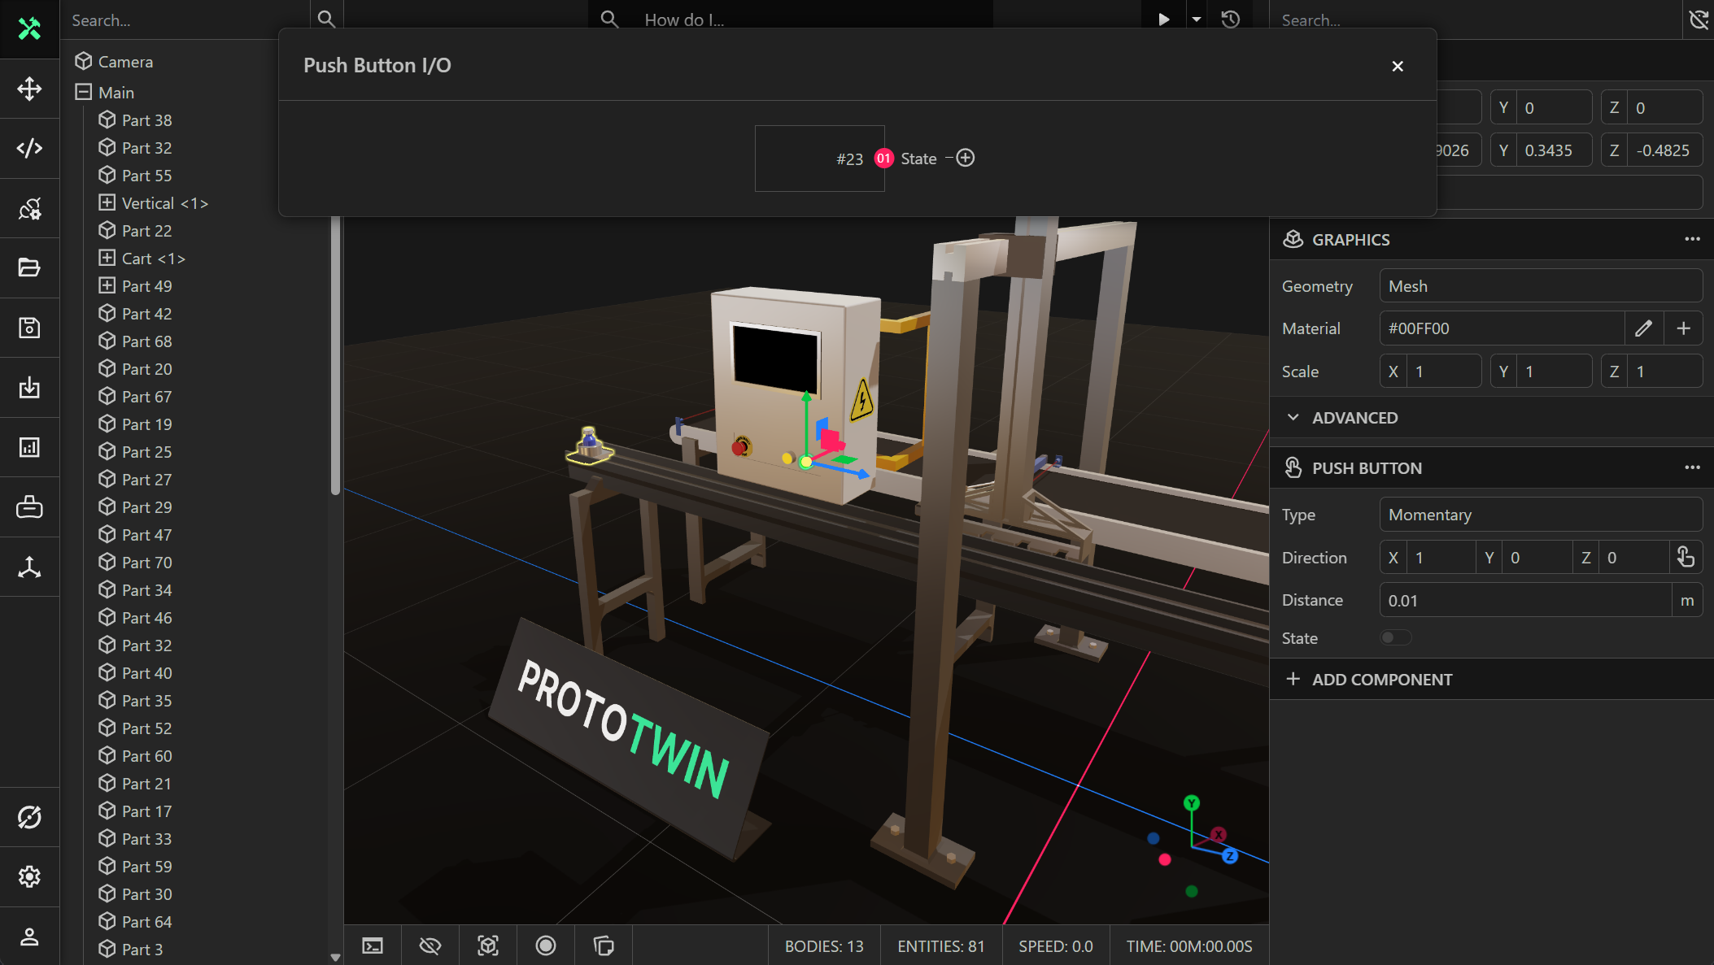Click the record button in bottom toolbar
The image size is (1714, 965).
(x=545, y=945)
